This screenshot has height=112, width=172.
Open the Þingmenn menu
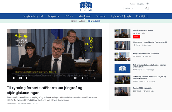coord(54,16)
